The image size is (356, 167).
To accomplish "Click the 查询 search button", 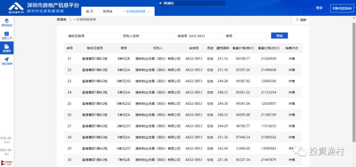I will (x=279, y=36).
